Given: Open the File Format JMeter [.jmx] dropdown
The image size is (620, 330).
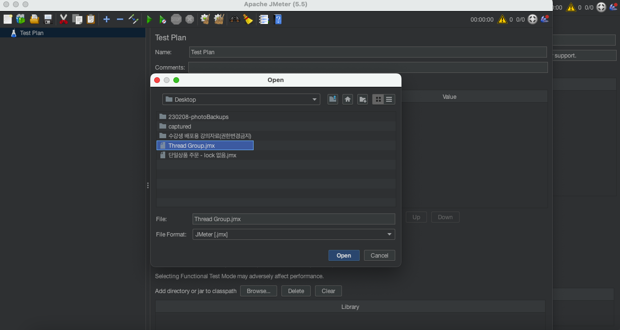Looking at the screenshot, I should [x=293, y=235].
